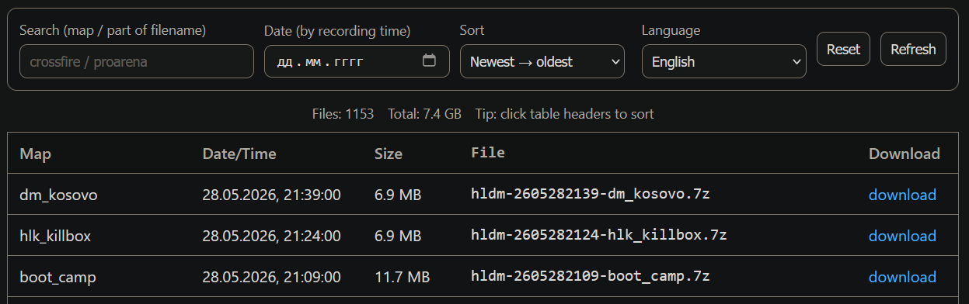Sort by the Size column header
The width and height of the screenshot is (969, 304).
tap(389, 154)
